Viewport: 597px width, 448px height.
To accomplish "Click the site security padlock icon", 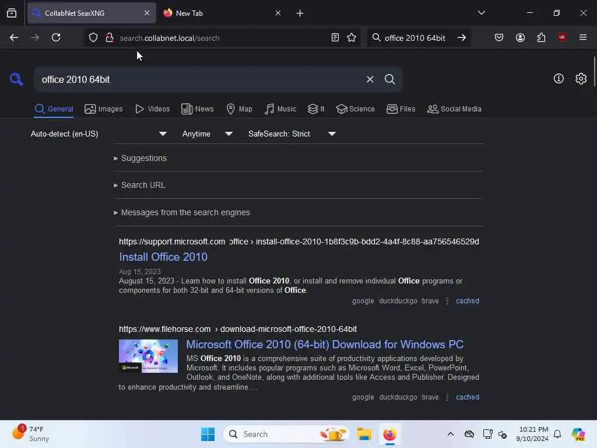I will tap(110, 37).
